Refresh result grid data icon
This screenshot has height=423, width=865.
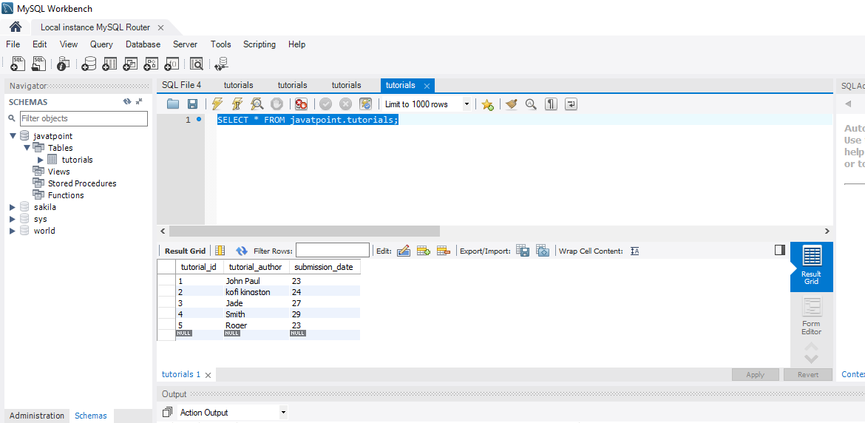pyautogui.click(x=242, y=251)
